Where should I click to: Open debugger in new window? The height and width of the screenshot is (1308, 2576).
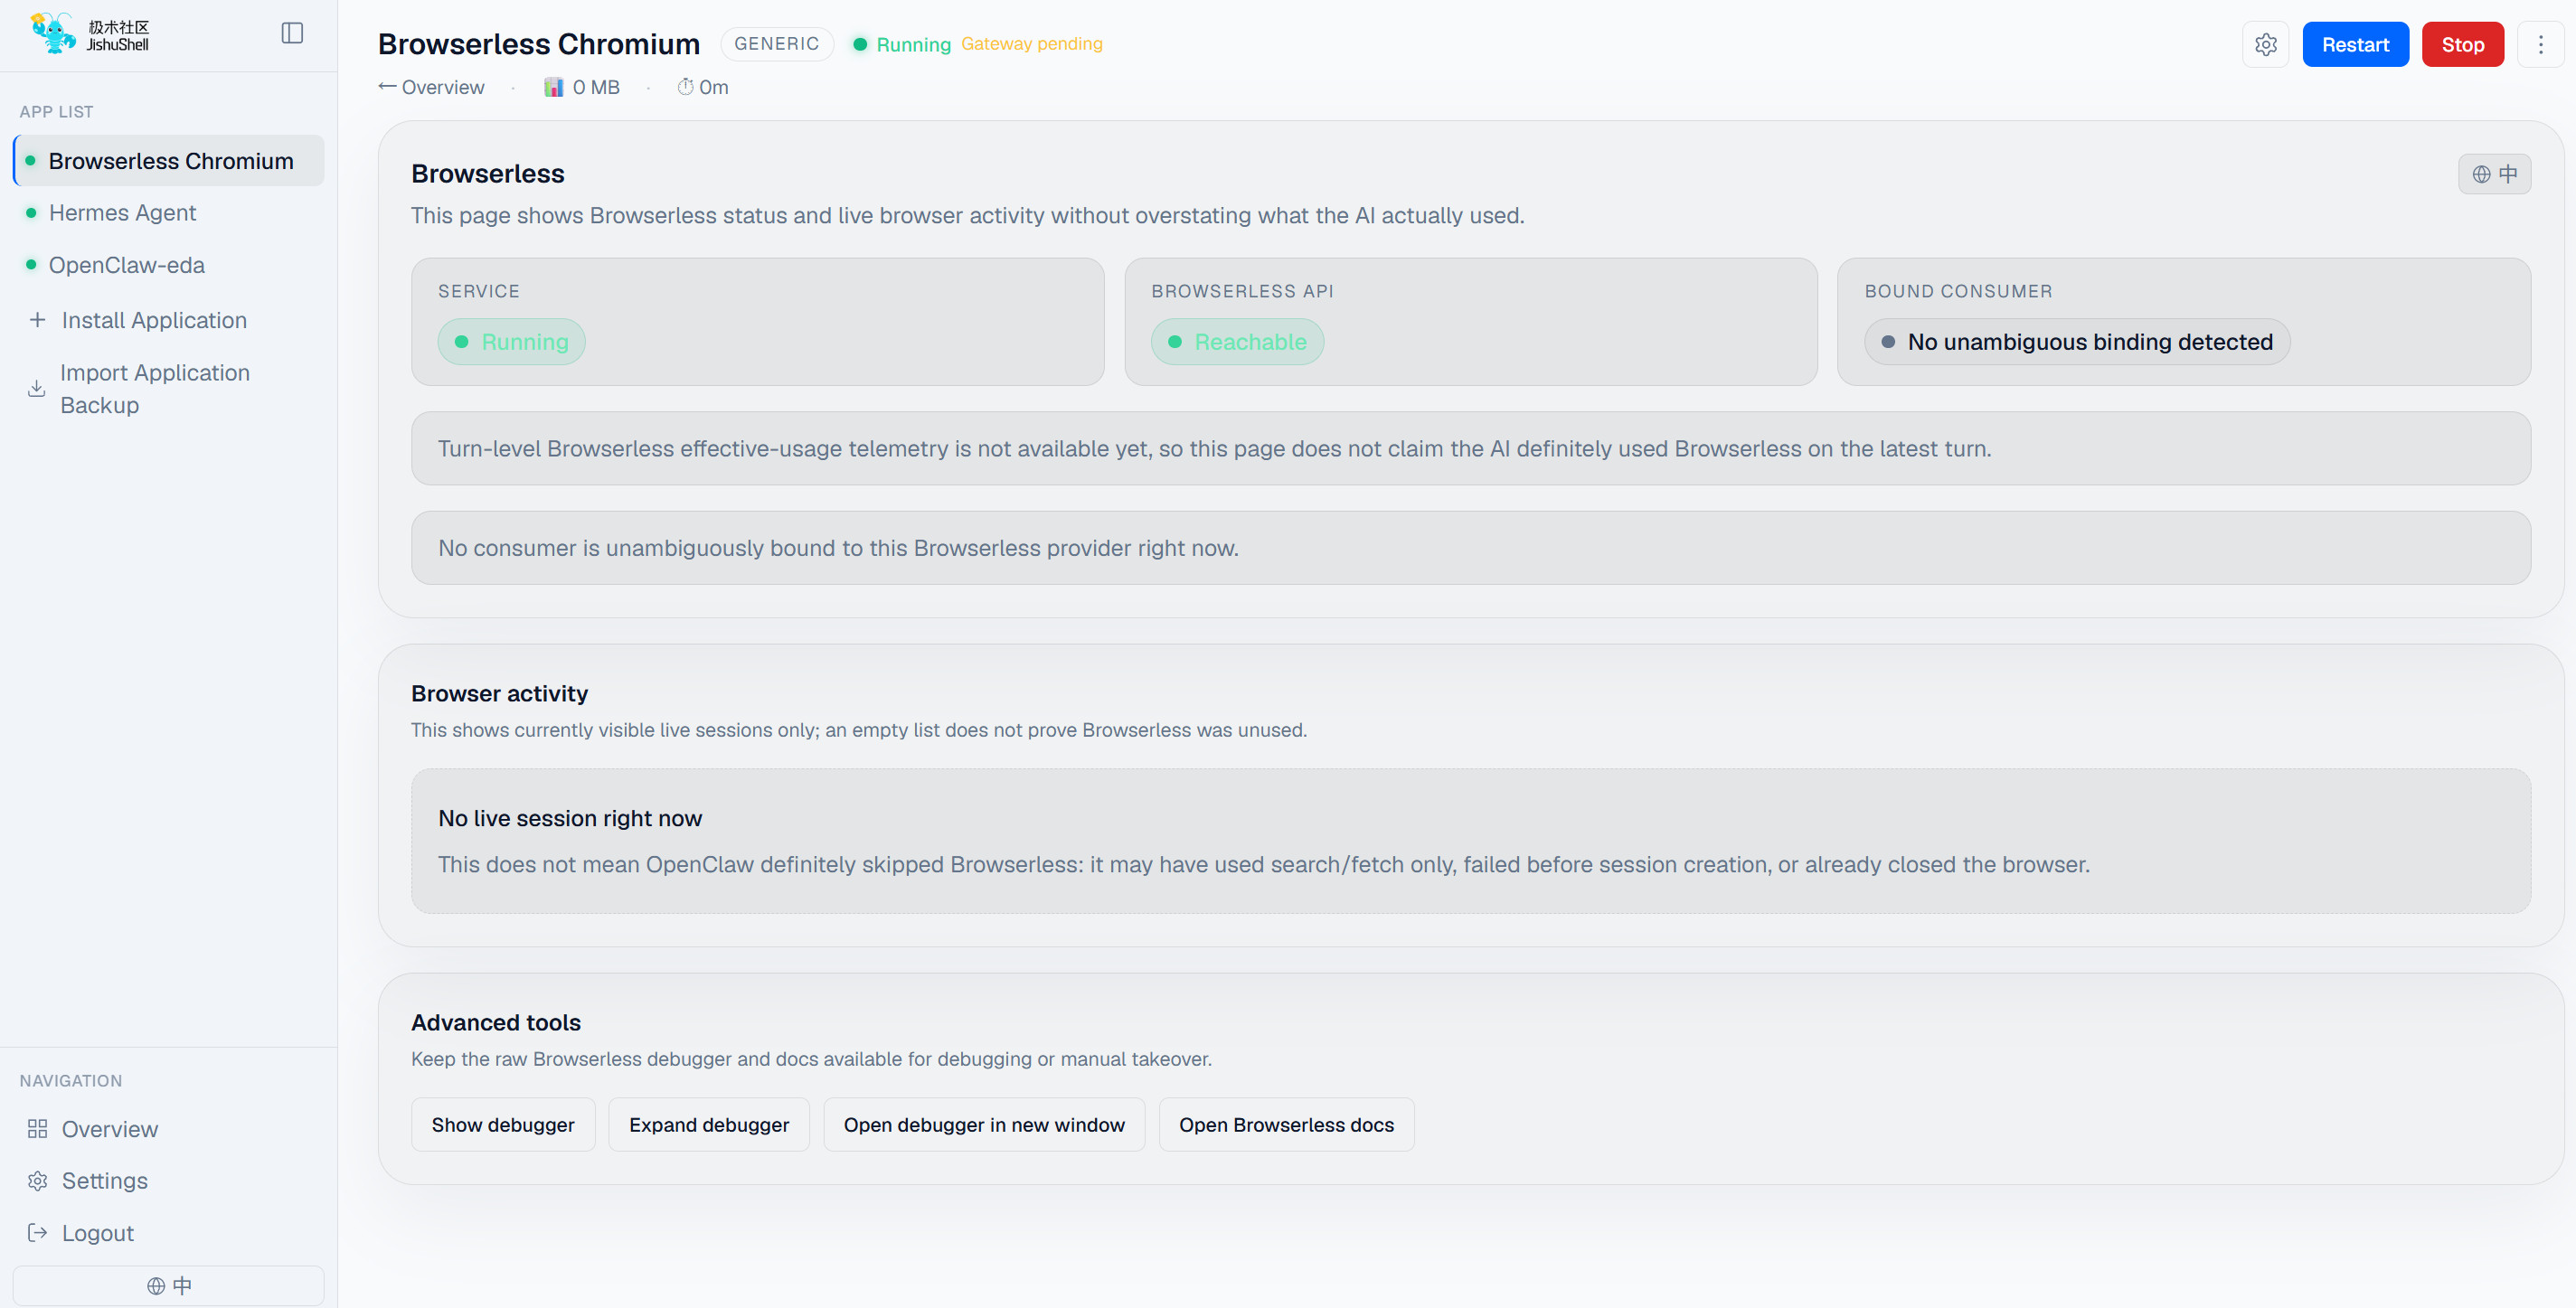coord(984,1125)
